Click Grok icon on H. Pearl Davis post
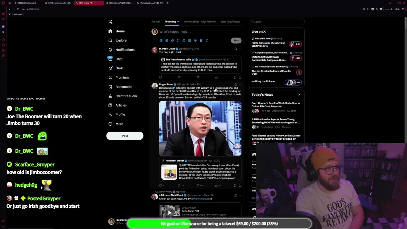Screen dimensions: 407x229 click(236, 49)
